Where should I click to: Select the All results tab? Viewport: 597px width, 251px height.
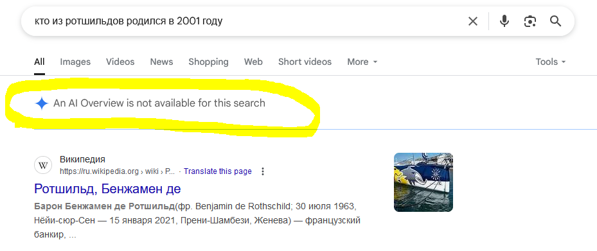(x=39, y=62)
